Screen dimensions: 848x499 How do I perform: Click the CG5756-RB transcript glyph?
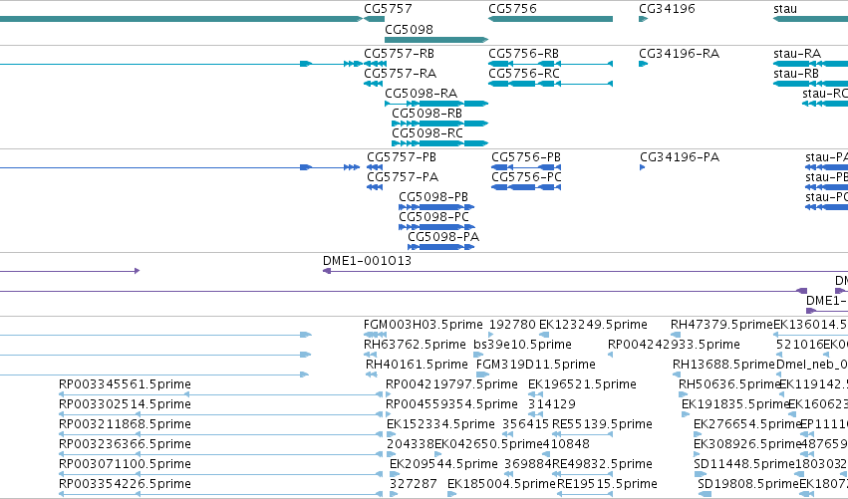tap(550, 64)
